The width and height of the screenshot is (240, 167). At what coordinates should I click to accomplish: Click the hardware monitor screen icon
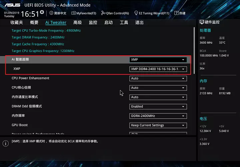202,22
